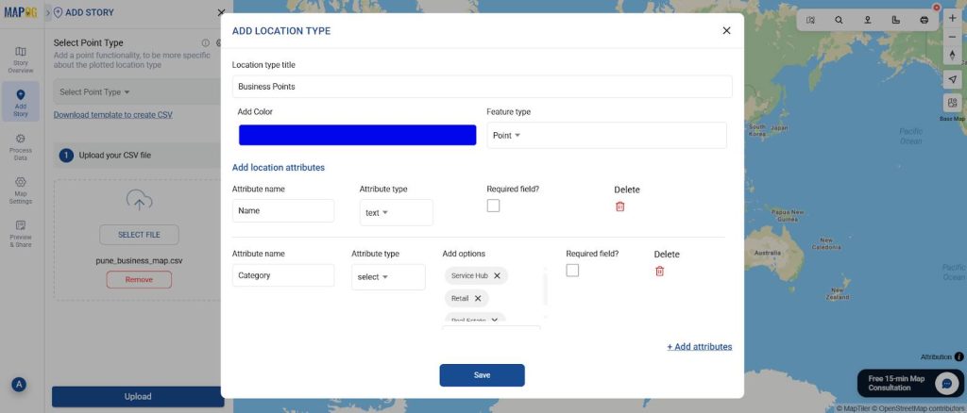Screen dimensions: 967x413
Task: Click the Location type title field
Action: [482, 87]
